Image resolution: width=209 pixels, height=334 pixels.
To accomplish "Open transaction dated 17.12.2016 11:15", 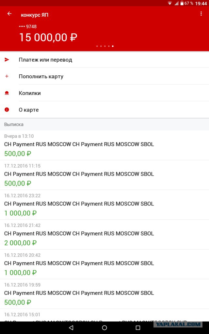I will (x=104, y=175).
